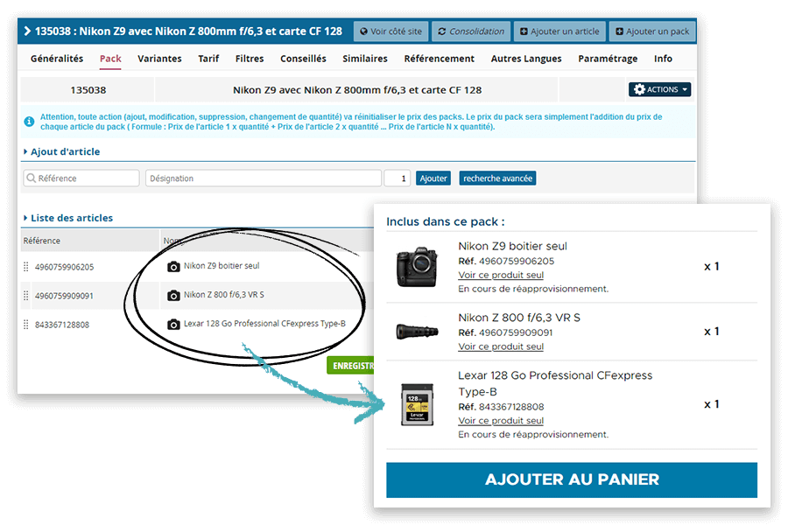
Task: Open the Autres Langues tab
Action: click(x=526, y=59)
